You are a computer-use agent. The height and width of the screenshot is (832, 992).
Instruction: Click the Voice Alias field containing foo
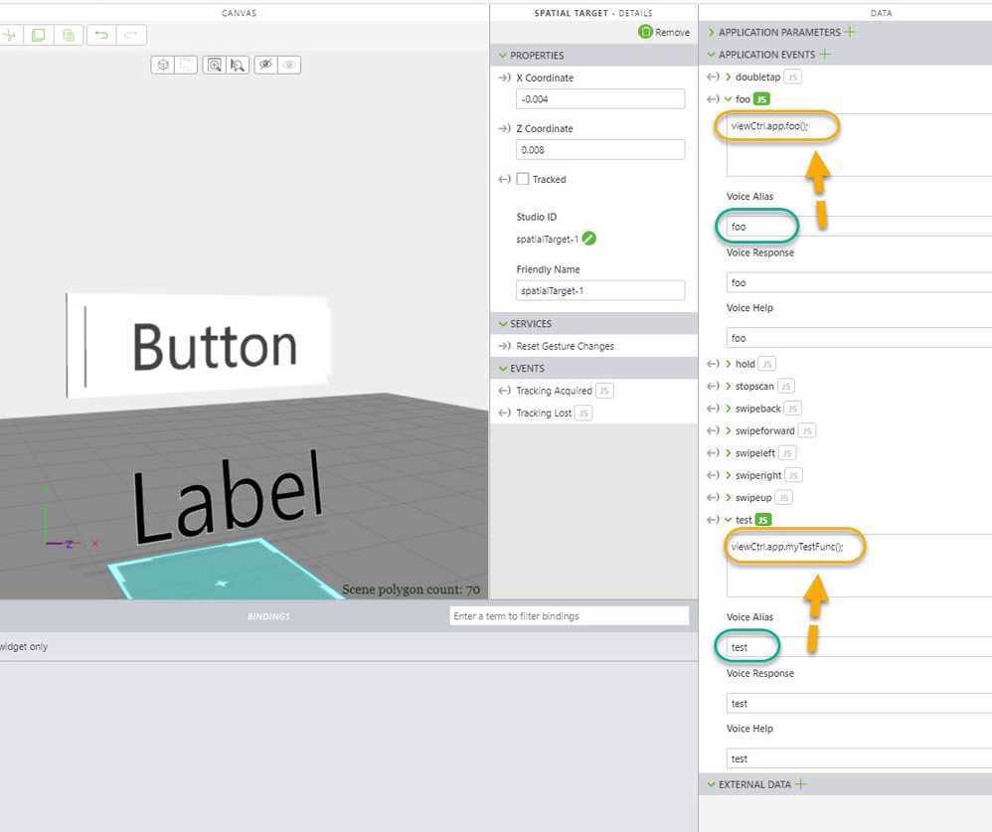pyautogui.click(x=859, y=227)
